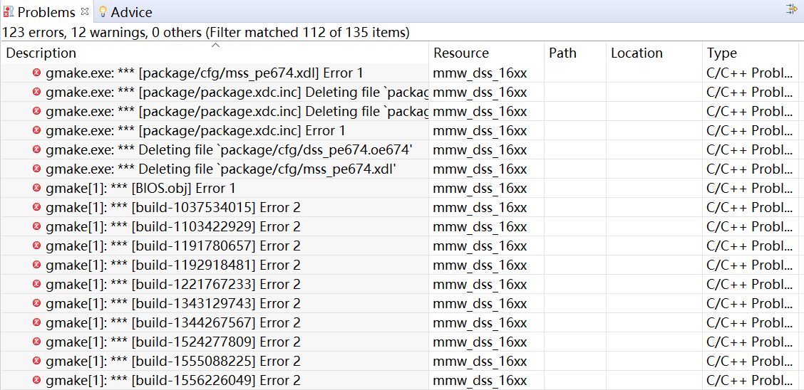
Task: Click error icon on build-1037534015 row
Action: [36, 207]
